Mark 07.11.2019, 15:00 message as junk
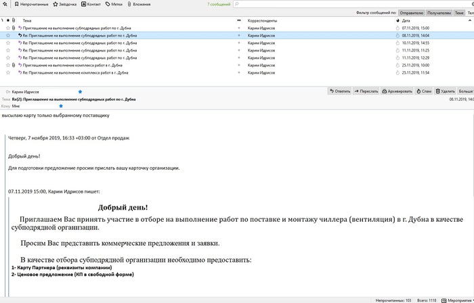Viewport: 474px width, 303px height. click(397, 28)
